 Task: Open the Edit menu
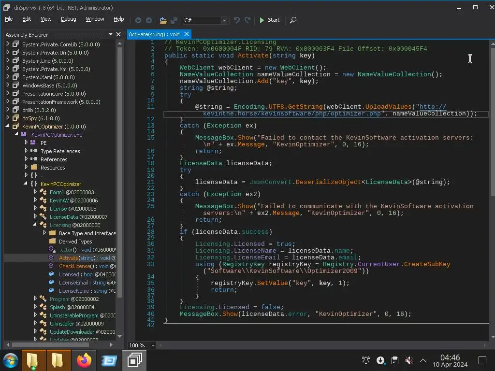27,19
